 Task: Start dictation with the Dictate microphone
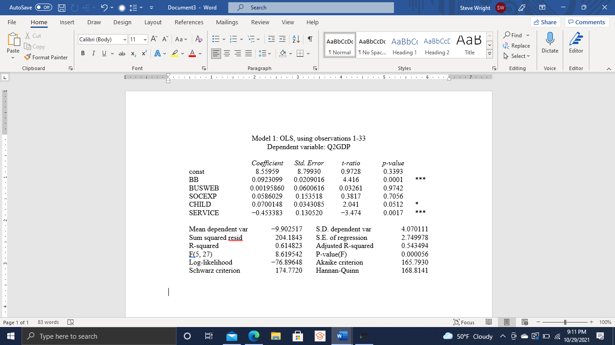point(550,43)
